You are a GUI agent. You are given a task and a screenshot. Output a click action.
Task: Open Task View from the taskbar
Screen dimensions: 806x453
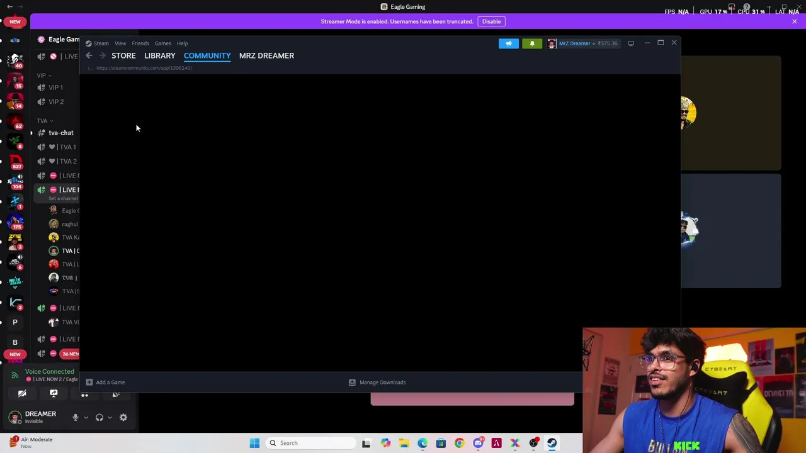click(366, 443)
